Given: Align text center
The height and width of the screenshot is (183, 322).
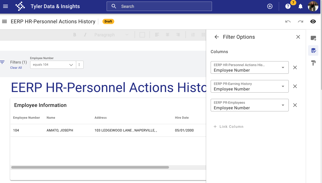Looking at the screenshot, I should point(167,35).
